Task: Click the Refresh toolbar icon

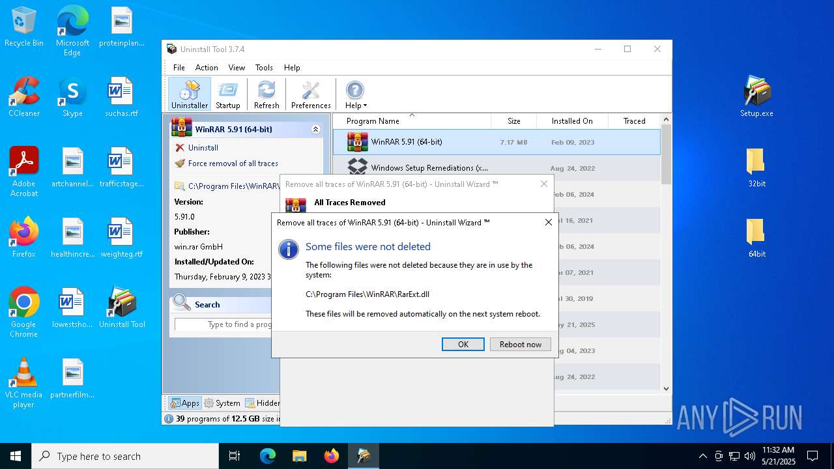Action: pyautogui.click(x=266, y=94)
